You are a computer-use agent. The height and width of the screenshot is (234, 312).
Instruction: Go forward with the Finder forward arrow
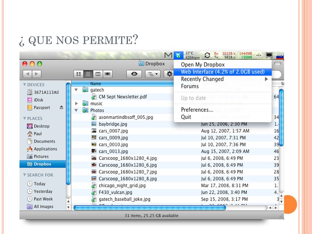click(x=37, y=74)
